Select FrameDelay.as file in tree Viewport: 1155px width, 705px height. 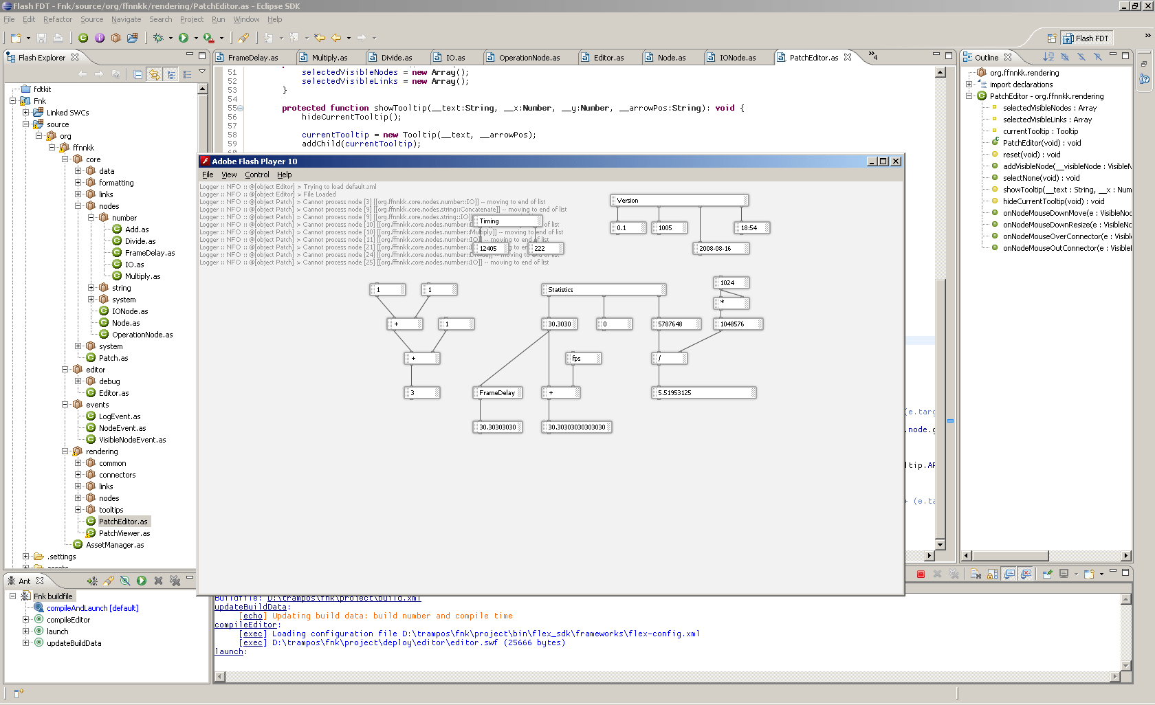point(150,253)
